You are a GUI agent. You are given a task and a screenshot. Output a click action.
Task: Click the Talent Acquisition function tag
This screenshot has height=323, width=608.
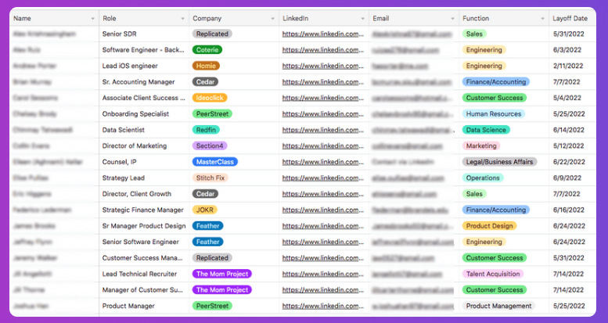(x=493, y=274)
